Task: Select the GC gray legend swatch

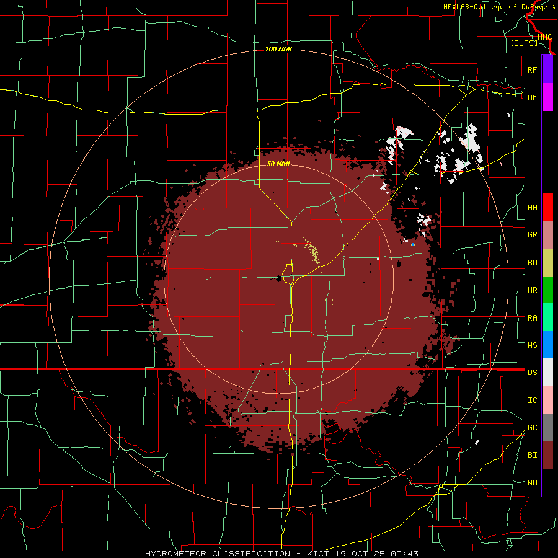Action: [x=547, y=427]
